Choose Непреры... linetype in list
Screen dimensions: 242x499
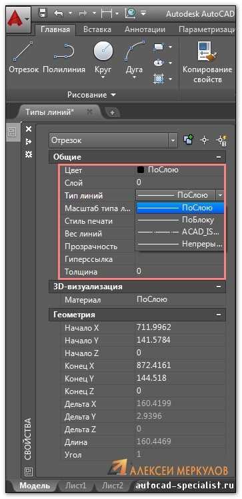(x=180, y=244)
